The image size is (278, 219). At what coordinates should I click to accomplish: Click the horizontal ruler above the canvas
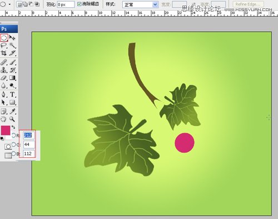pos(139,13)
